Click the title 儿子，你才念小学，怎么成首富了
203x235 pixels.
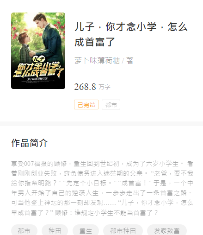[131, 34]
